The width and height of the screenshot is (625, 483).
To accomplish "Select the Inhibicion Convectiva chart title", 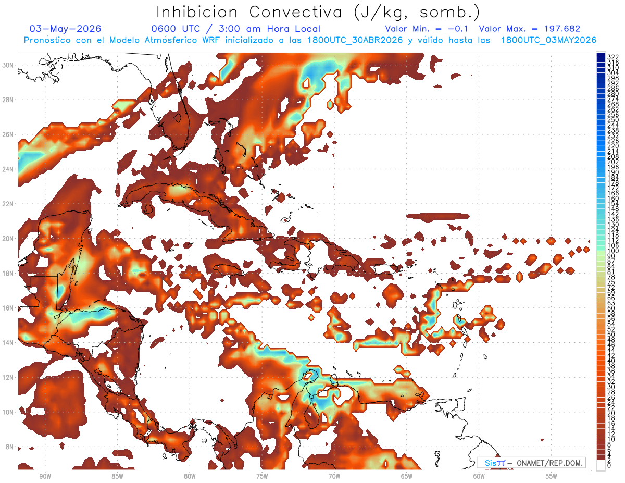I will tap(318, 12).
